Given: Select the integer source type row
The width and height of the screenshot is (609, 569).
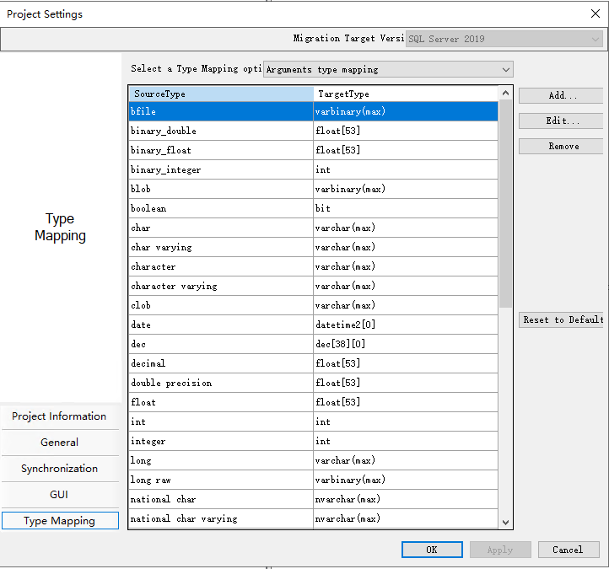Looking at the screenshot, I should (313, 441).
